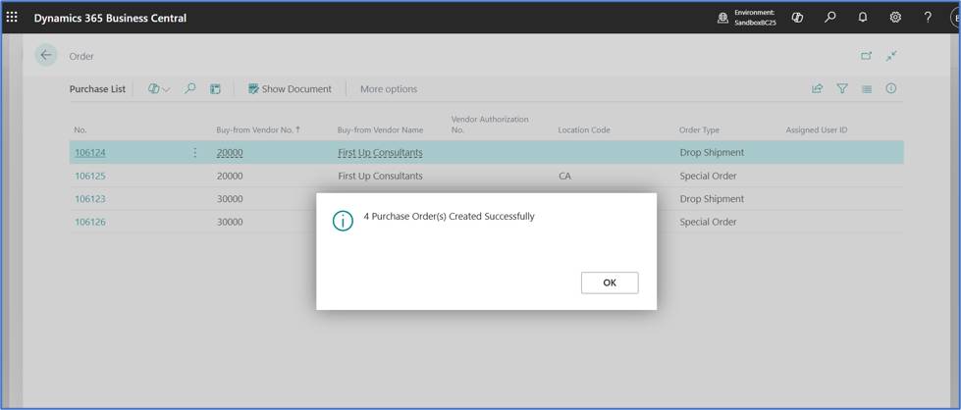Screen dimensions: 961x410
Task: Sort by Buy-from Vendor No. column header
Action: 258,129
